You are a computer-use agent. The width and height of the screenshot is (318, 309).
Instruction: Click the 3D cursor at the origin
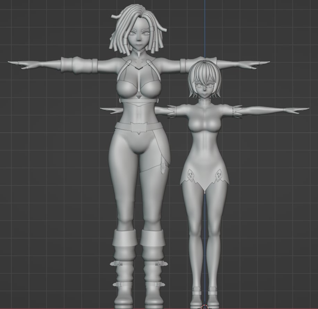click(x=204, y=307)
